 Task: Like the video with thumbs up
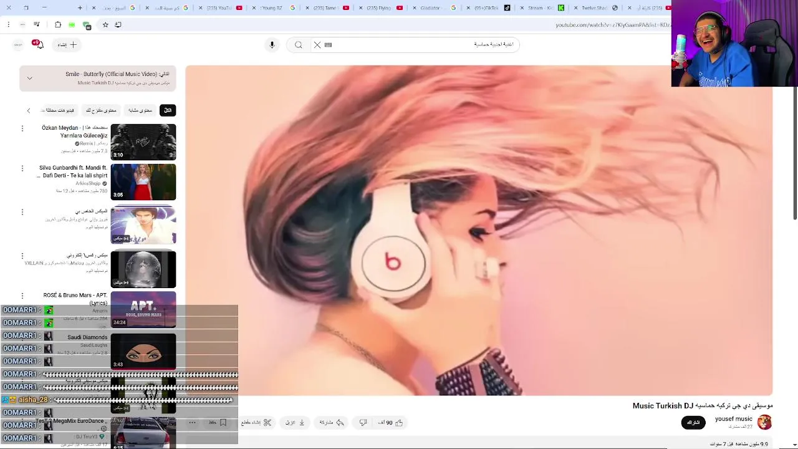pos(391,422)
